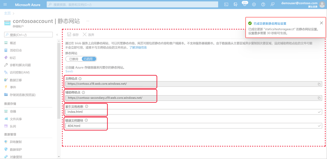
Task: Click the demouser@contoso.com account label
Action: (299, 3)
